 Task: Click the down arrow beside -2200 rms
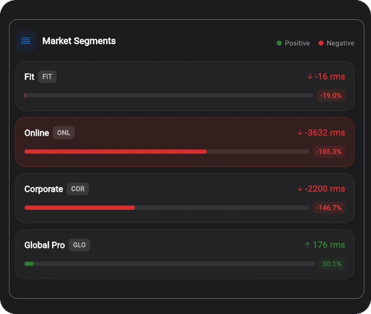pos(300,189)
